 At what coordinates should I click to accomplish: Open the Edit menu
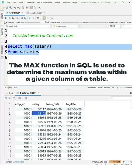tap(14, 3)
